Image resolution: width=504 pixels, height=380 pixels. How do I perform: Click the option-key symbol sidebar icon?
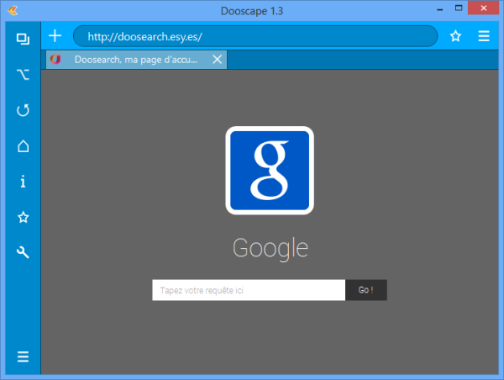pyautogui.click(x=23, y=75)
